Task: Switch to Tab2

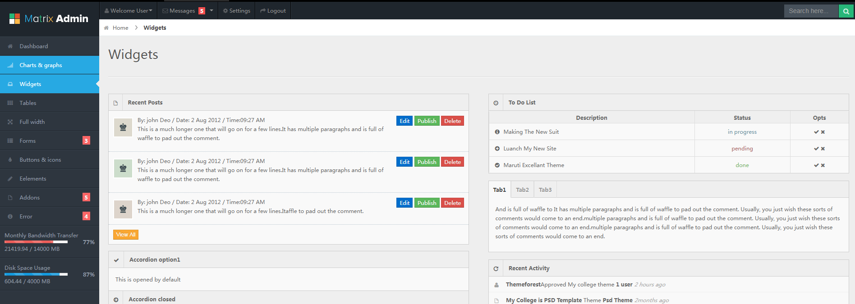Action: [522, 190]
